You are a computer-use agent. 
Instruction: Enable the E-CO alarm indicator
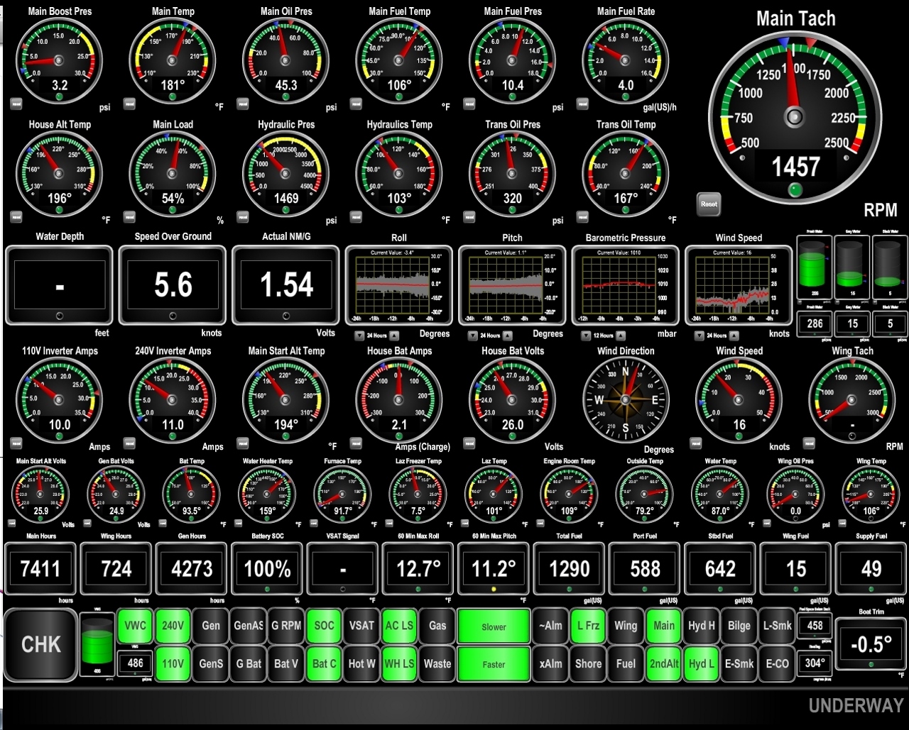(x=777, y=664)
